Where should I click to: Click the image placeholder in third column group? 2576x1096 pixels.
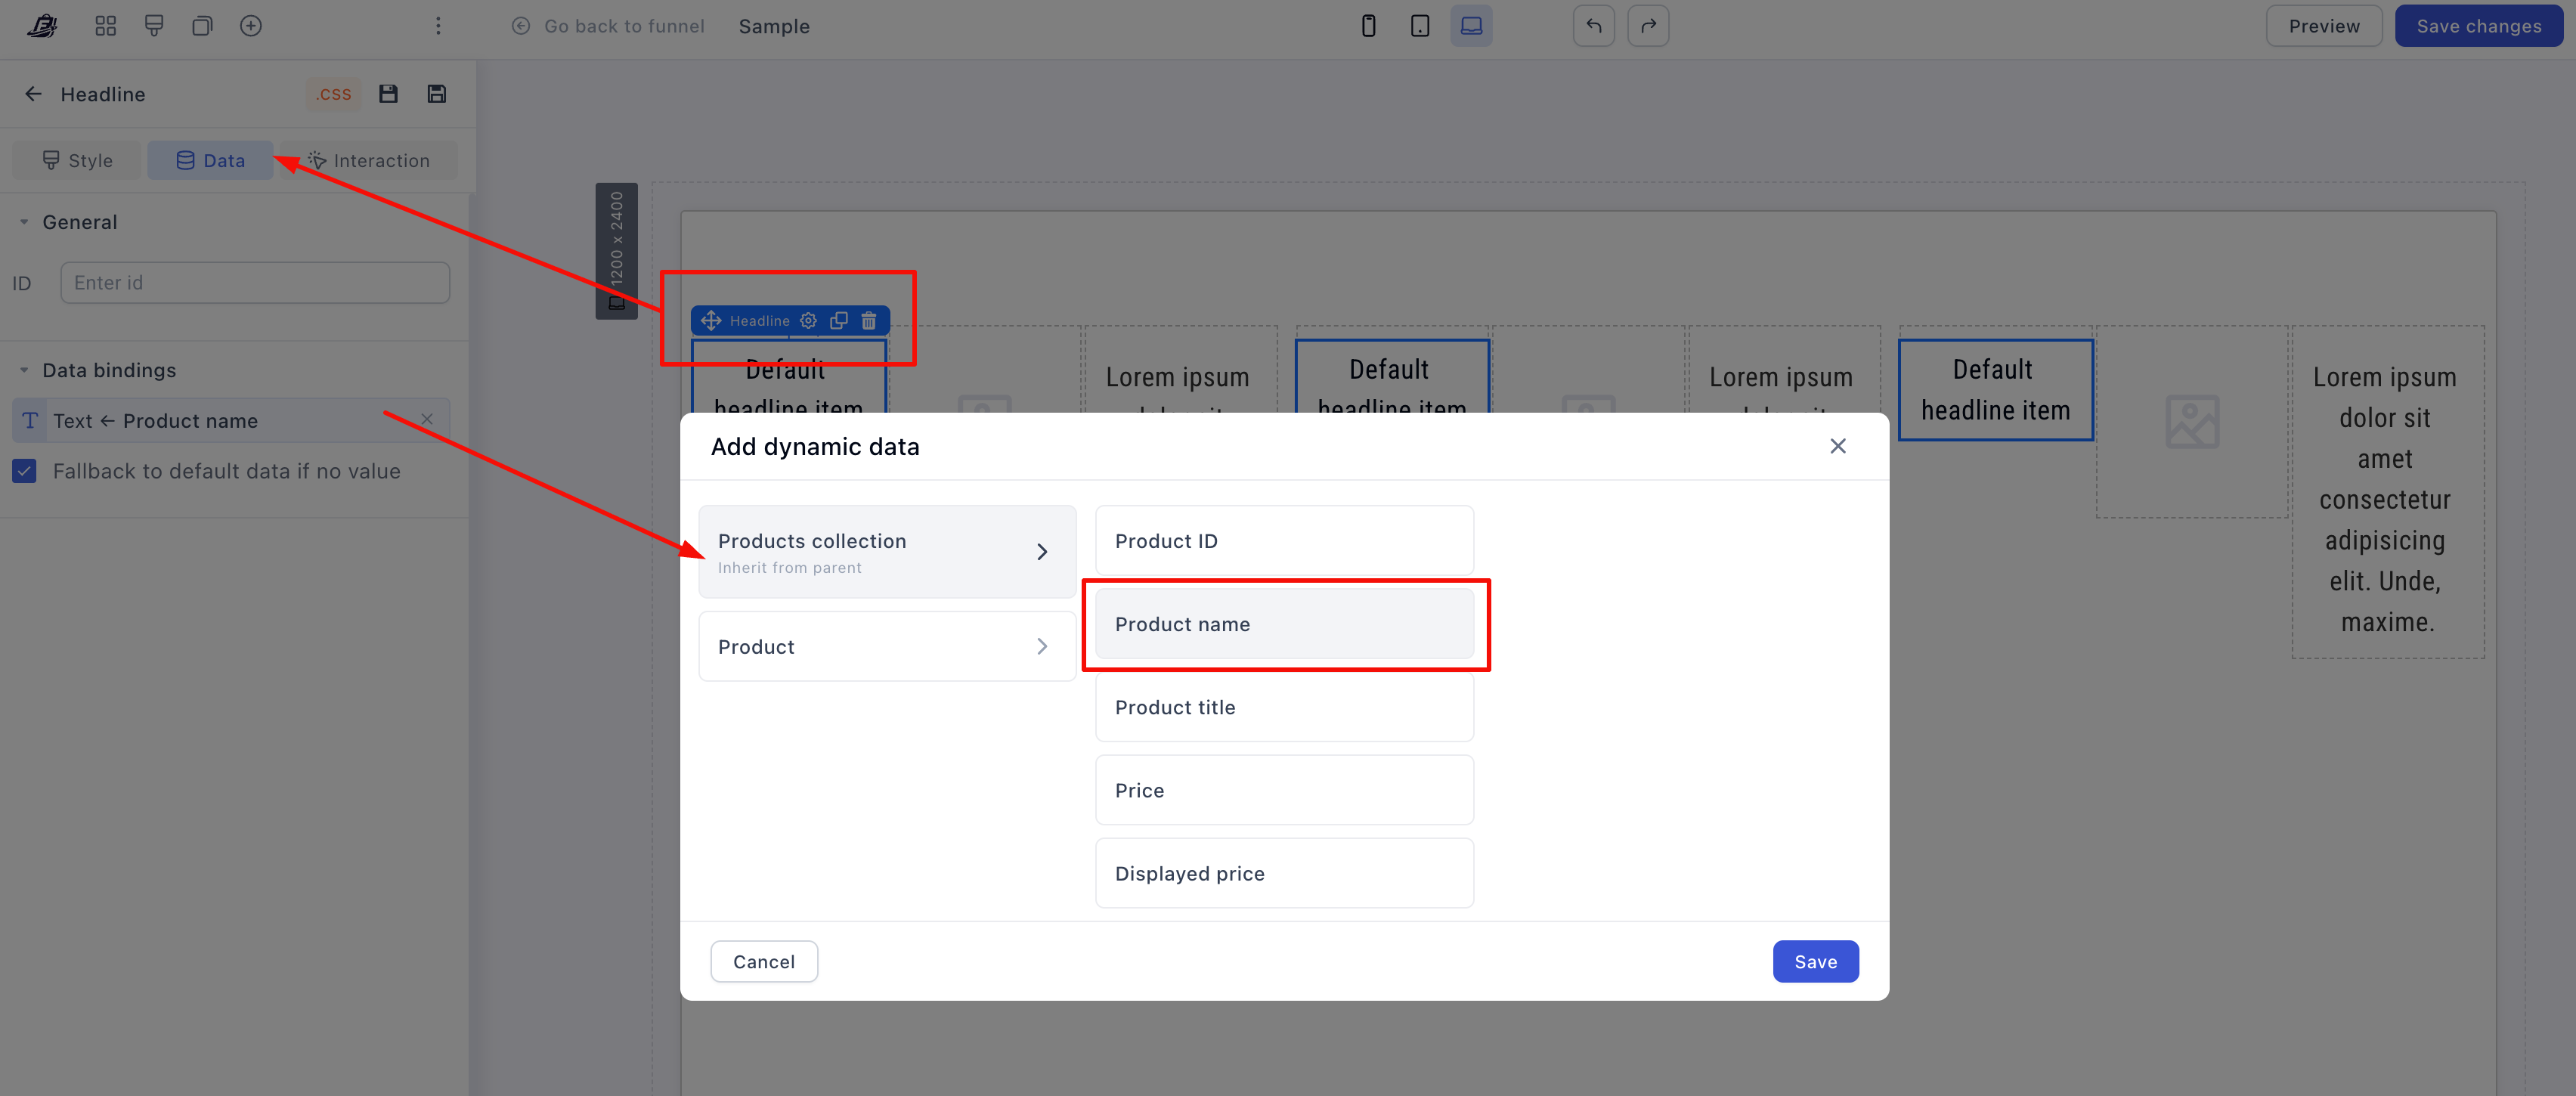(x=2192, y=421)
